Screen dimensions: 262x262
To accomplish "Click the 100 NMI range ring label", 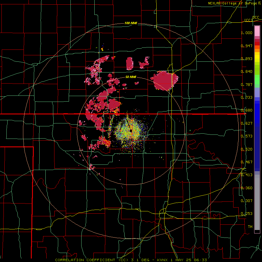I will pos(131,23).
